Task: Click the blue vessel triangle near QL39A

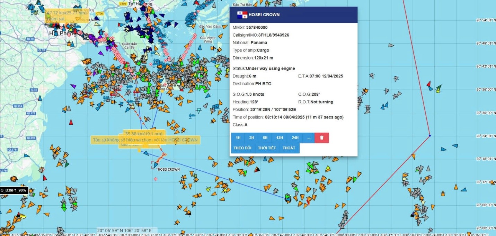Action: 39,98
